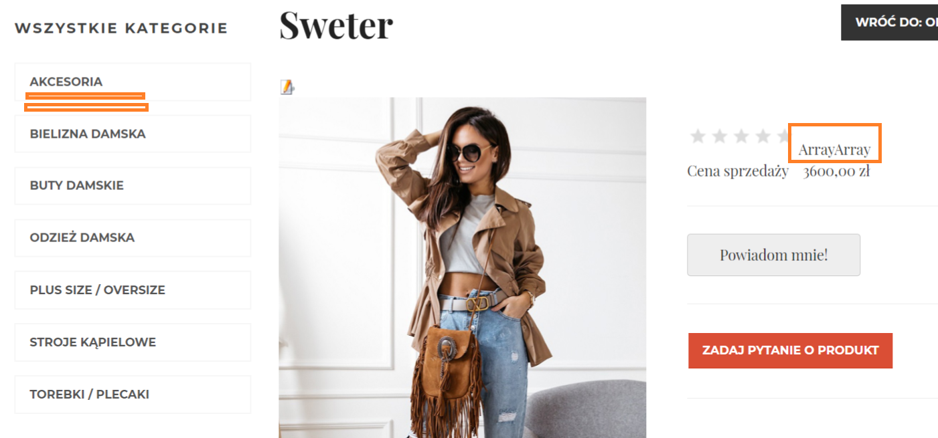Viewport: 938px width, 438px height.
Task: Click the Wróć do button
Action: pos(889,22)
